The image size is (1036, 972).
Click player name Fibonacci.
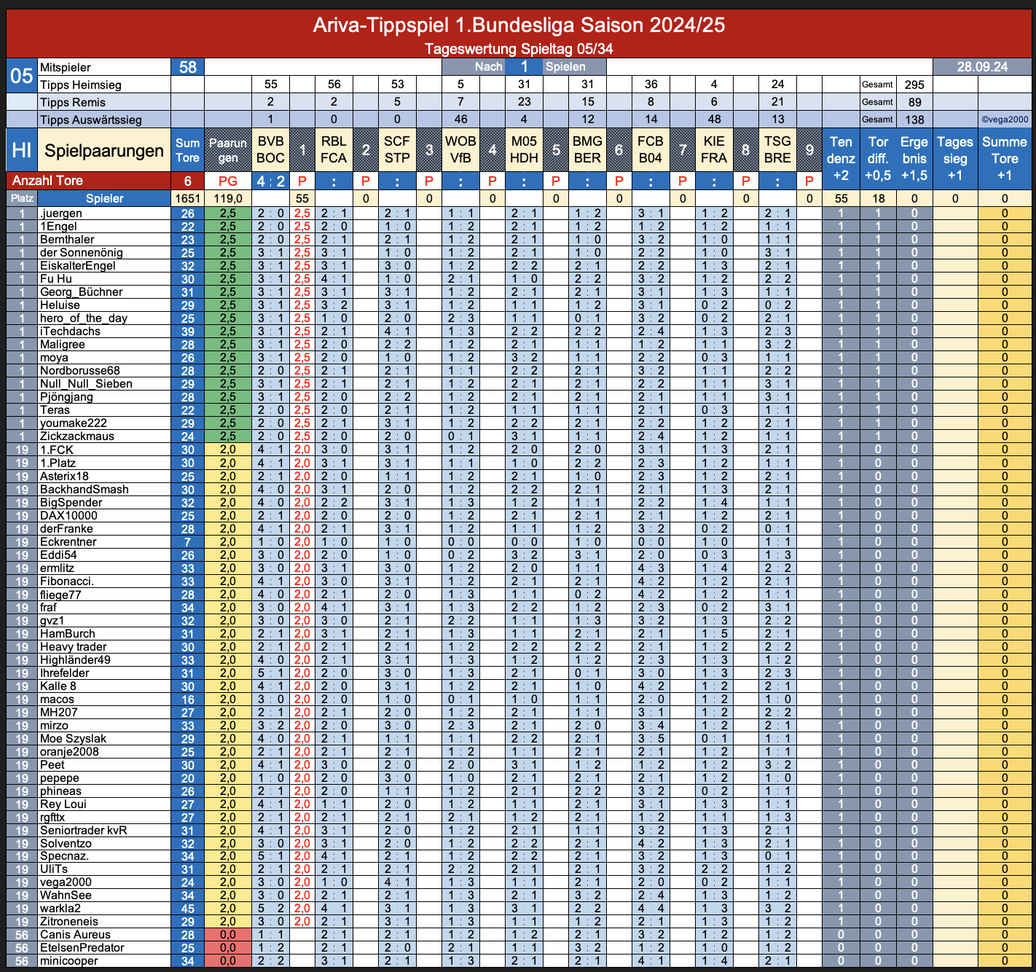tap(66, 581)
